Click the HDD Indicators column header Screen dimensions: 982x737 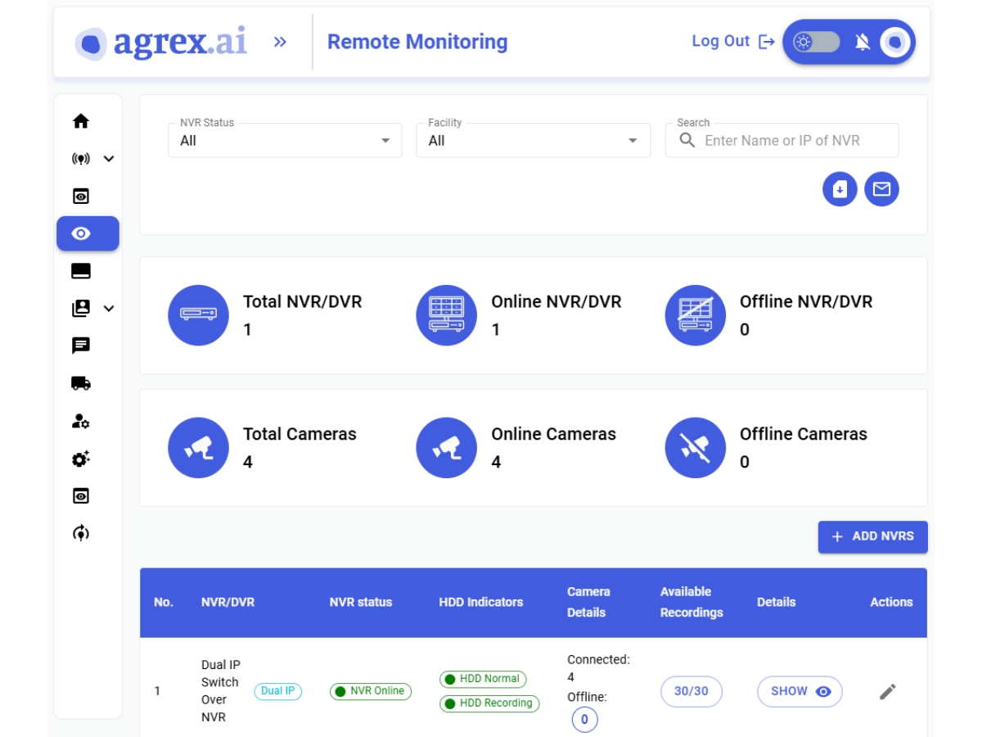pos(481,602)
